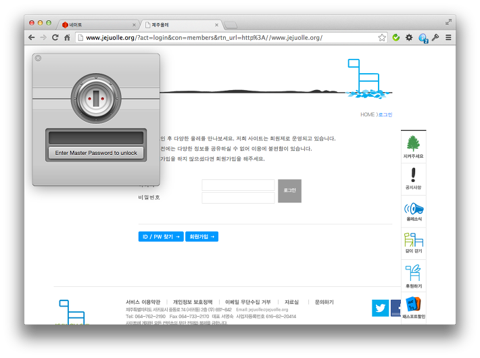Toggle fullscreen with the corner arrows icon
The height and width of the screenshot is (358, 480).
click(x=448, y=22)
